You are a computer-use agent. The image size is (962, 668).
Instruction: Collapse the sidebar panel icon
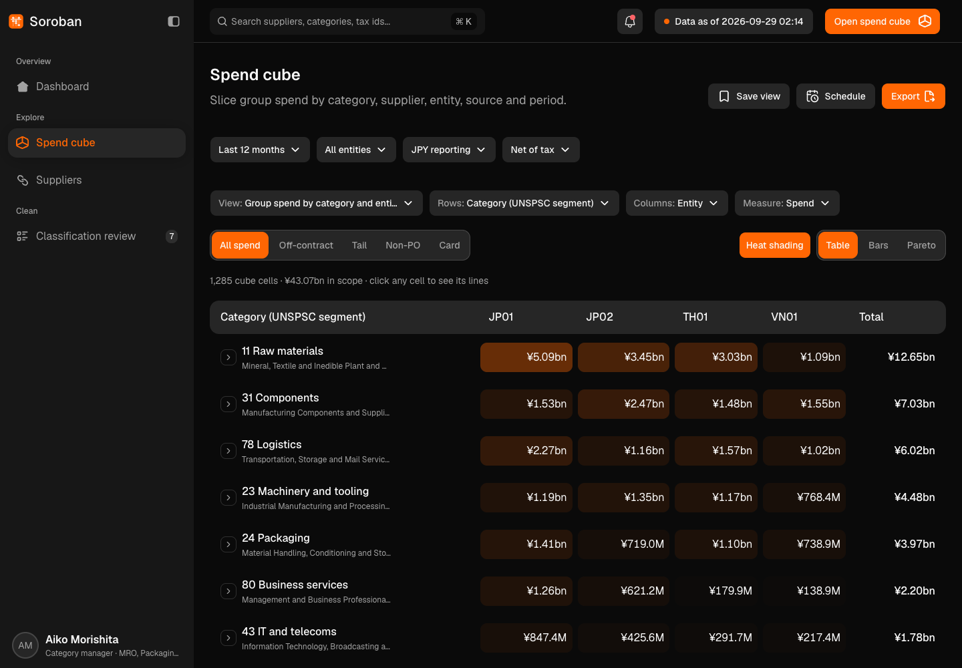174,21
